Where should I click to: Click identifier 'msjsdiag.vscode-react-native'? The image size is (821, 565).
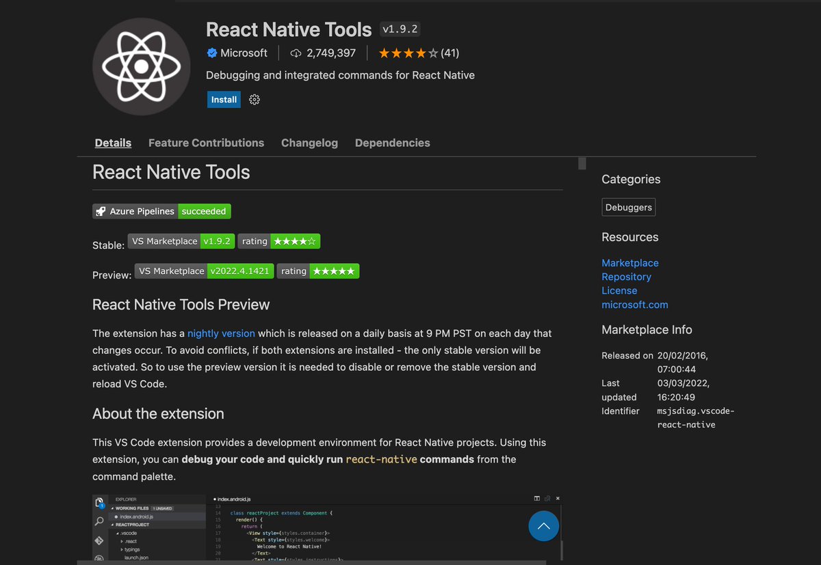click(696, 417)
